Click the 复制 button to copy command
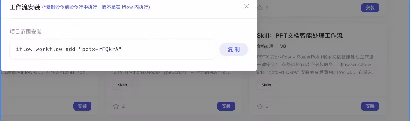 (x=234, y=49)
